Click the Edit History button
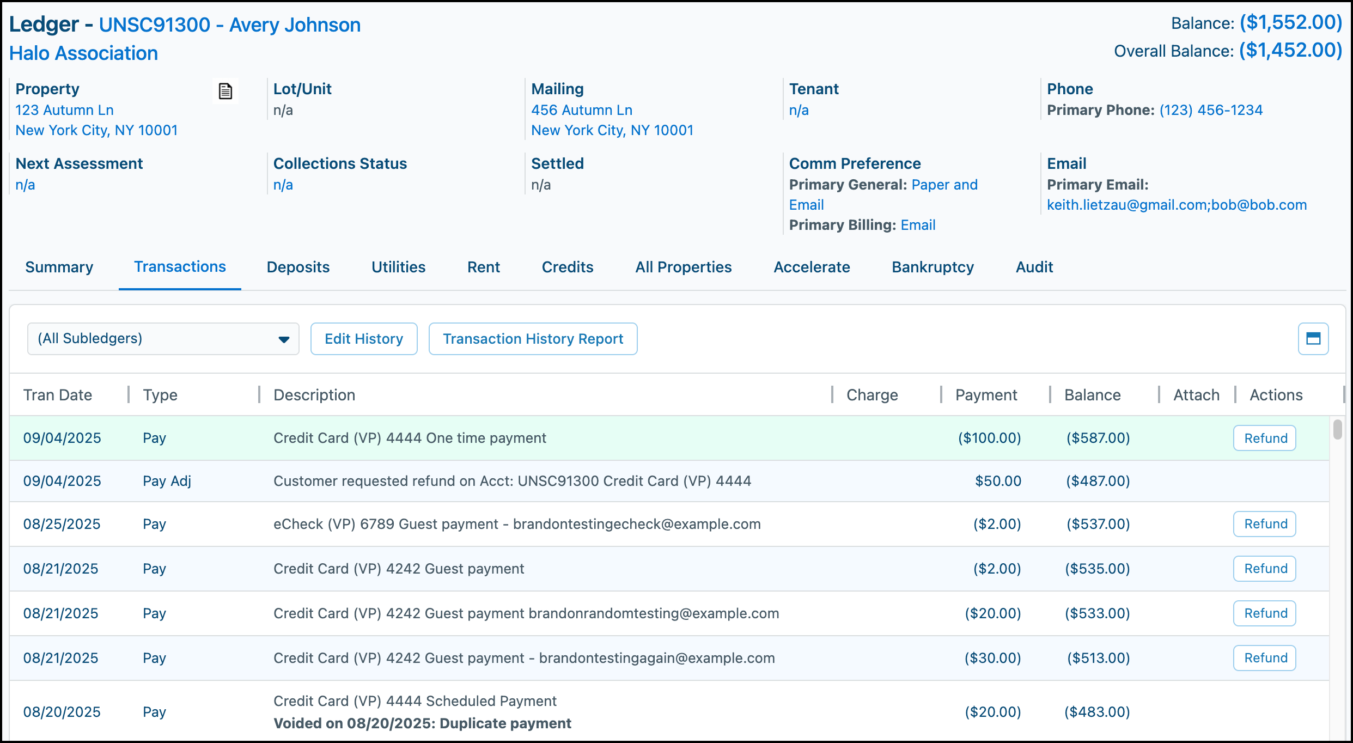The width and height of the screenshot is (1353, 743). pos(363,338)
